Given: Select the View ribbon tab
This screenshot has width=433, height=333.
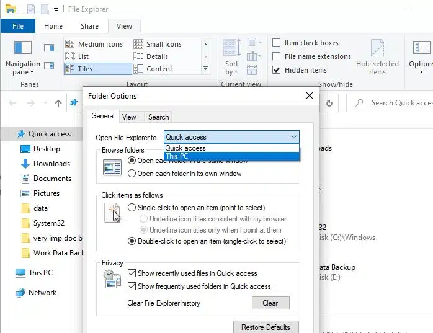Looking at the screenshot, I should coord(124,26).
